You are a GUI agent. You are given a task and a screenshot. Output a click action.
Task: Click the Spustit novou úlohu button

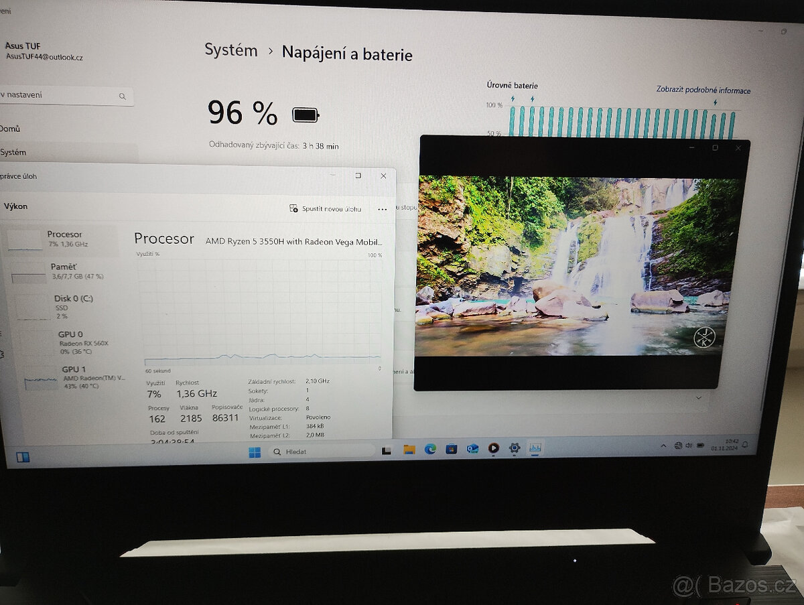click(326, 208)
